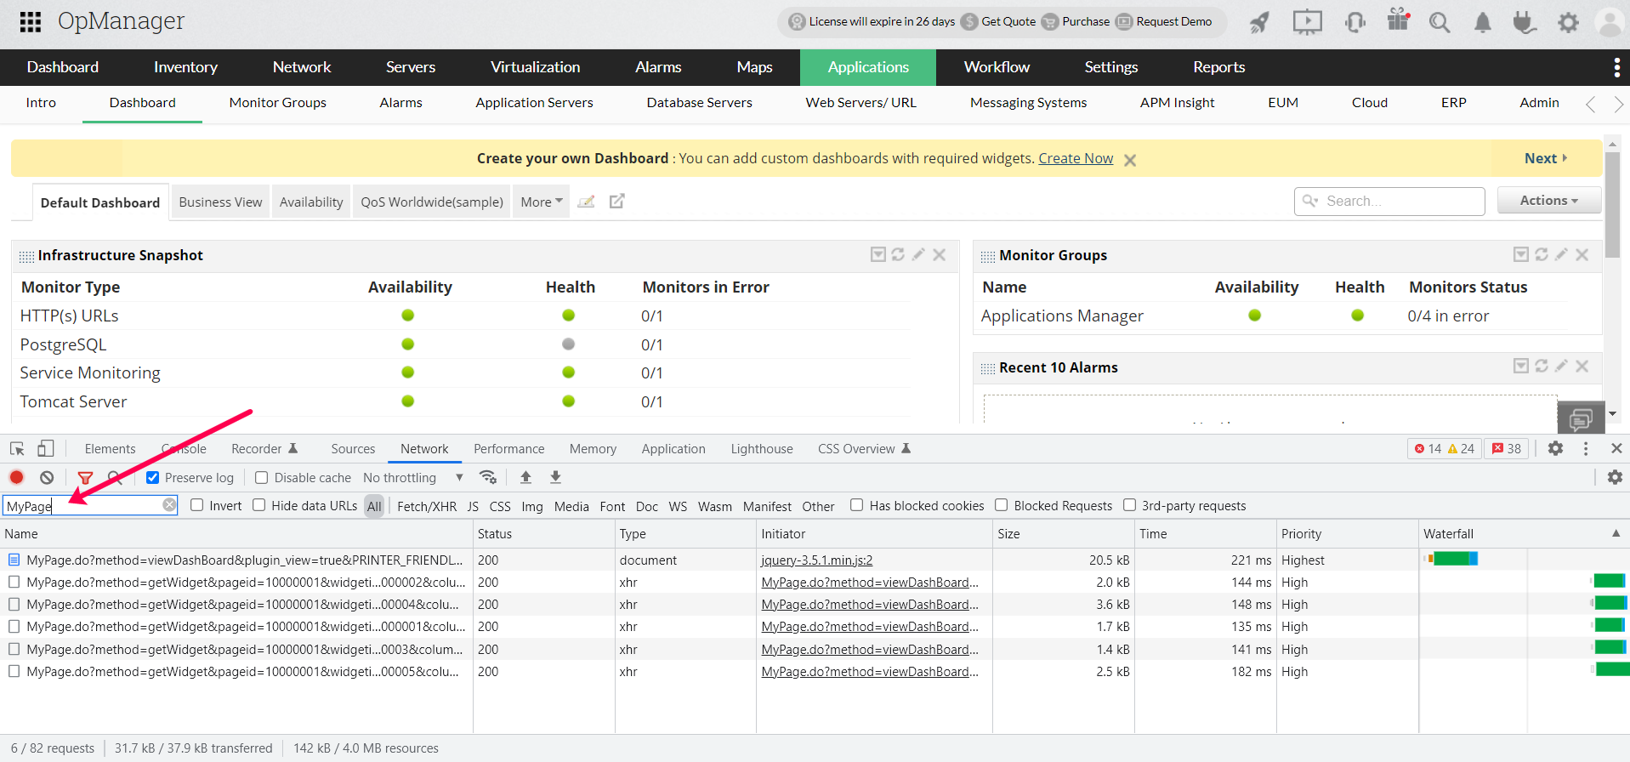Open DevTools settings gear icon
The width and height of the screenshot is (1630, 762).
click(x=1555, y=448)
